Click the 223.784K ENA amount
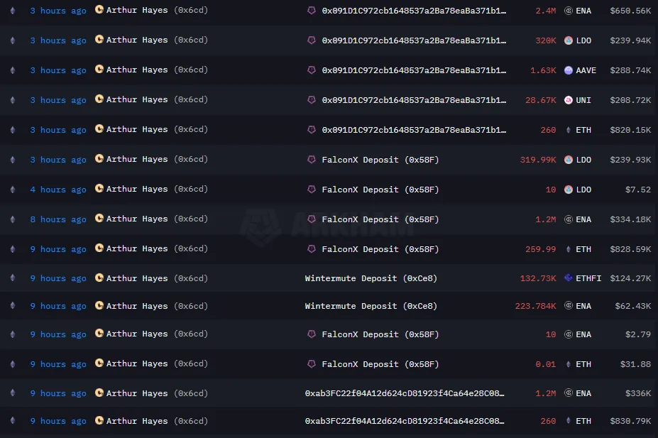This screenshot has height=438, width=658. click(535, 306)
